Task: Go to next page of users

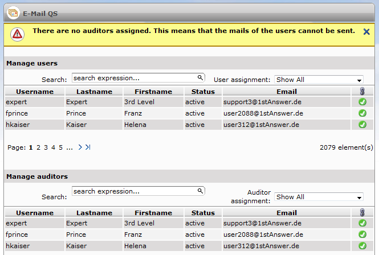Action: coord(80,147)
